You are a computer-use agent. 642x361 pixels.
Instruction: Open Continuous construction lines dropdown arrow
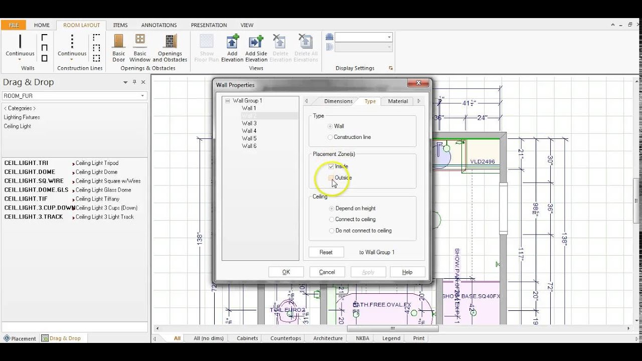point(72,59)
